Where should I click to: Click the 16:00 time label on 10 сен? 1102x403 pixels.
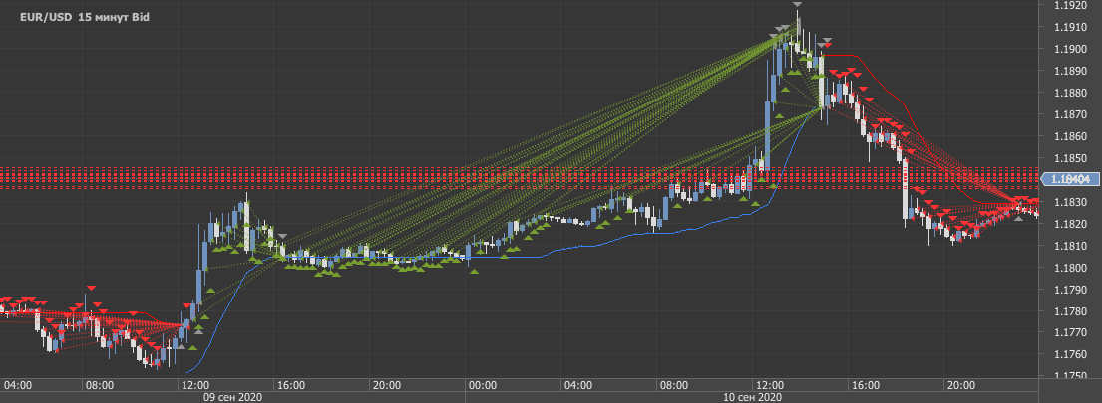866,385
